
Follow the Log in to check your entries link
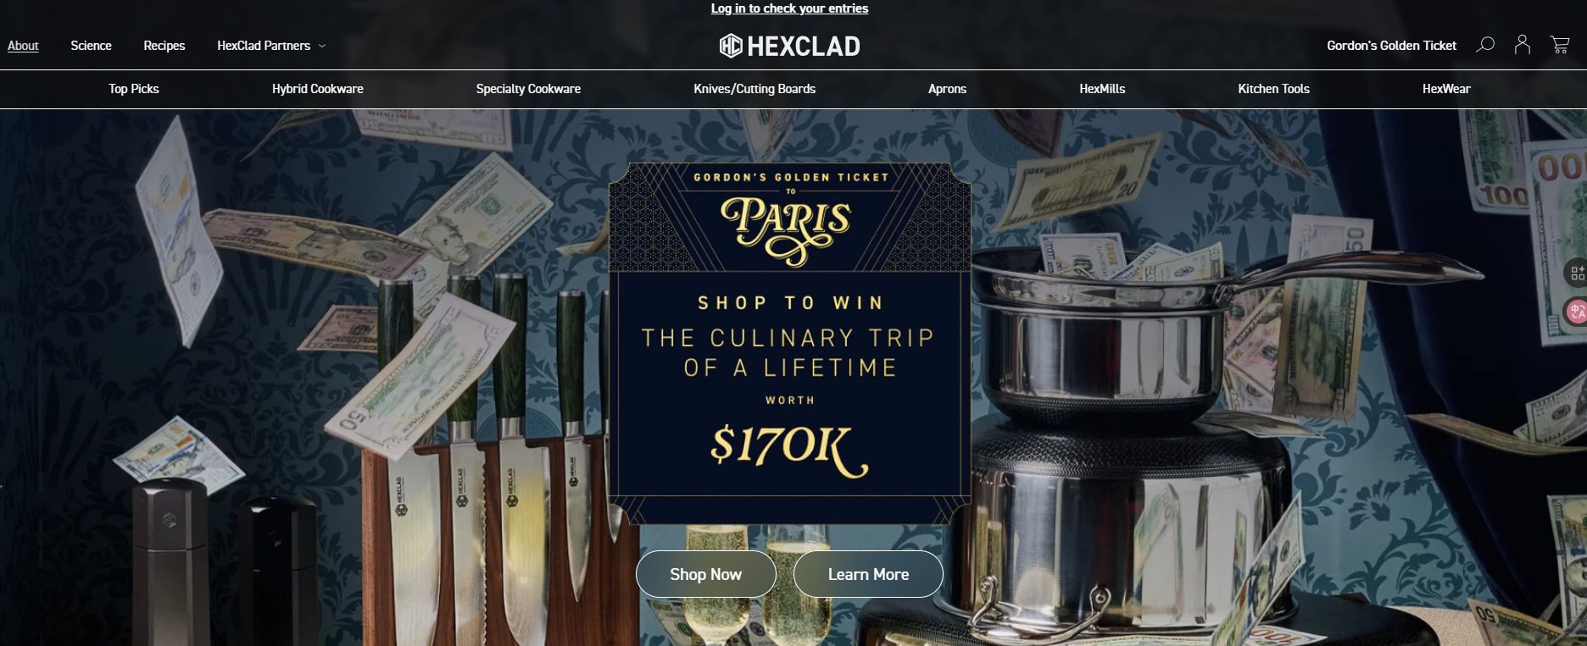[x=789, y=8]
